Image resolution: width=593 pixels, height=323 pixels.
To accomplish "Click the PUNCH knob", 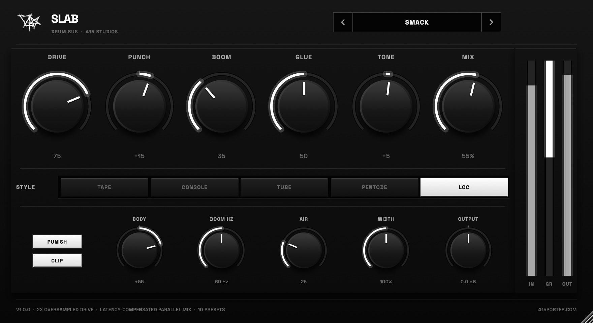I will 139,106.
